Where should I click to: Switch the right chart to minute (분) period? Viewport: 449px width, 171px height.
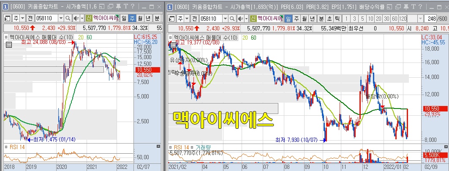click(x=321, y=19)
